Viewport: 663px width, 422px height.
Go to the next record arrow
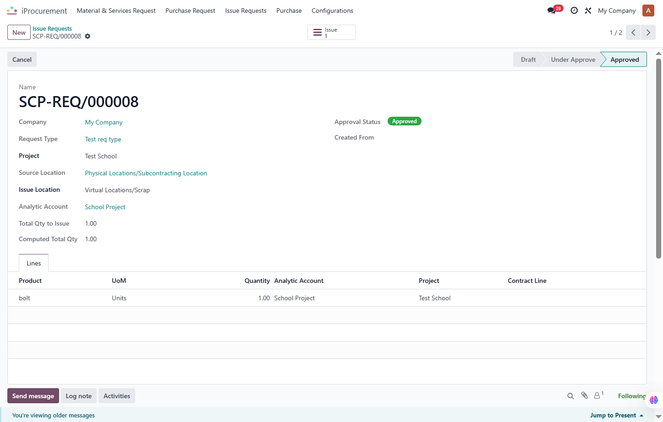click(648, 32)
